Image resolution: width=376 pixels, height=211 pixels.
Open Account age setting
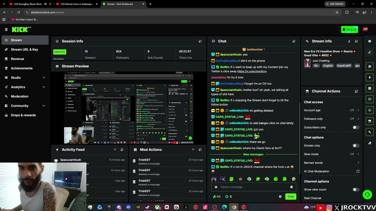pos(332,110)
